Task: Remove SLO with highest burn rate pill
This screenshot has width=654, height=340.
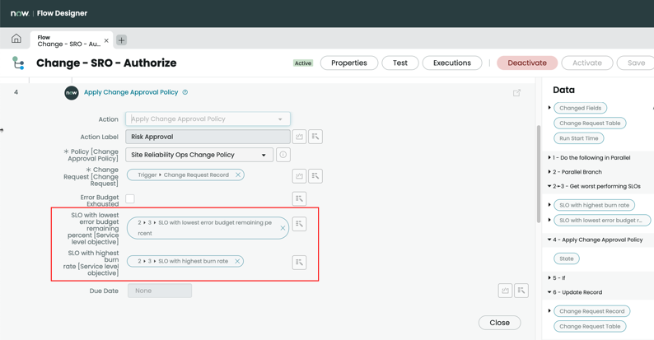Action: (237, 261)
